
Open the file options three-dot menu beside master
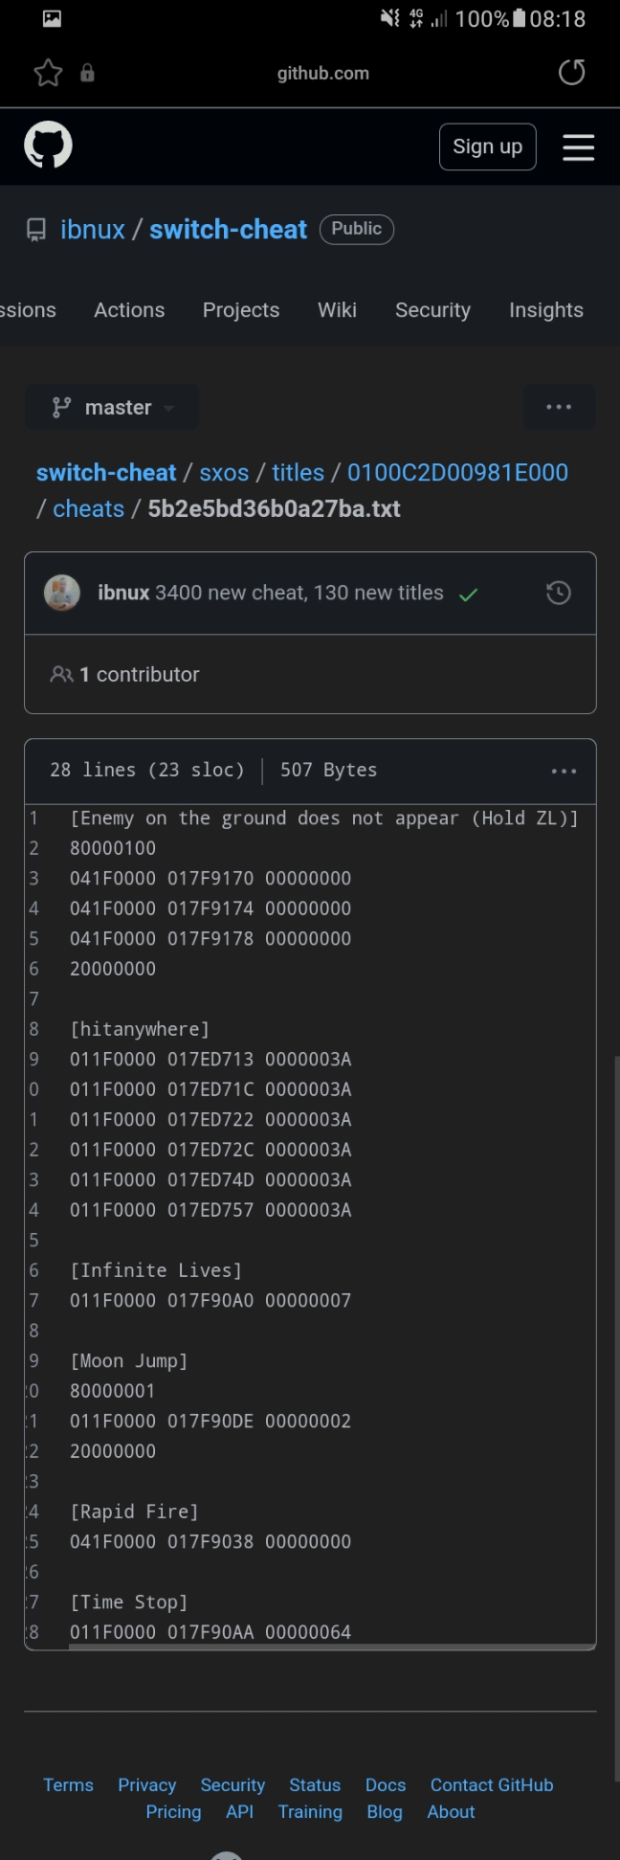click(x=559, y=407)
